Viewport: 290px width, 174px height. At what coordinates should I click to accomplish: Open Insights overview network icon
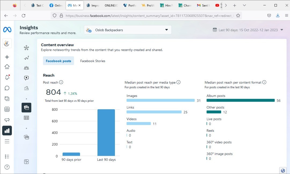[26, 48]
